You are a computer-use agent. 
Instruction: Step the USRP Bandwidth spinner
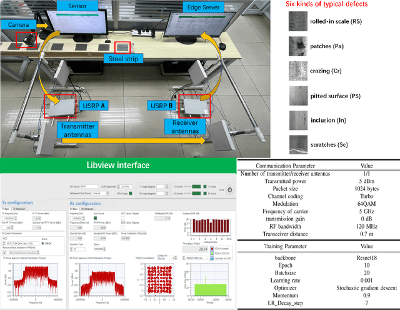pos(118,186)
